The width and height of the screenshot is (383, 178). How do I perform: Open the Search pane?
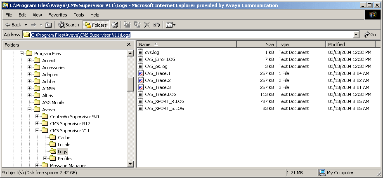coord(69,25)
